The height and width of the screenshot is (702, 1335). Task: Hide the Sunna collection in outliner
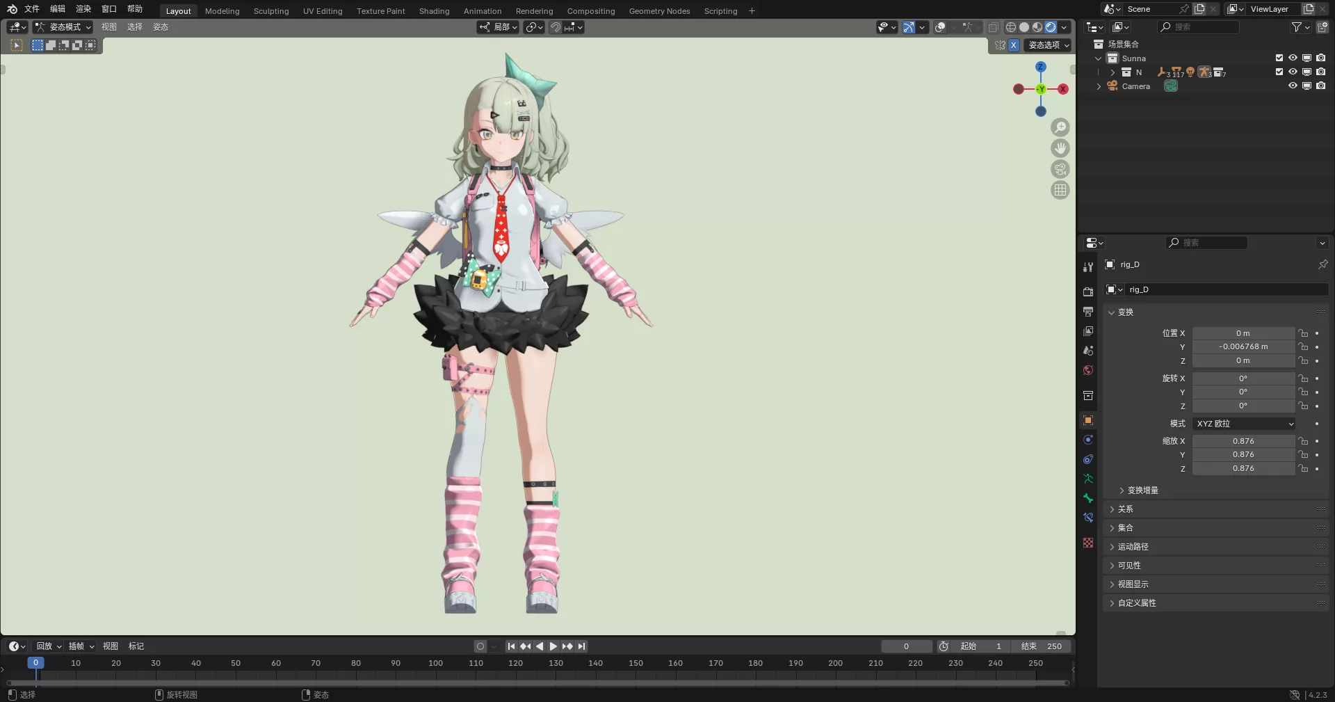point(1293,58)
